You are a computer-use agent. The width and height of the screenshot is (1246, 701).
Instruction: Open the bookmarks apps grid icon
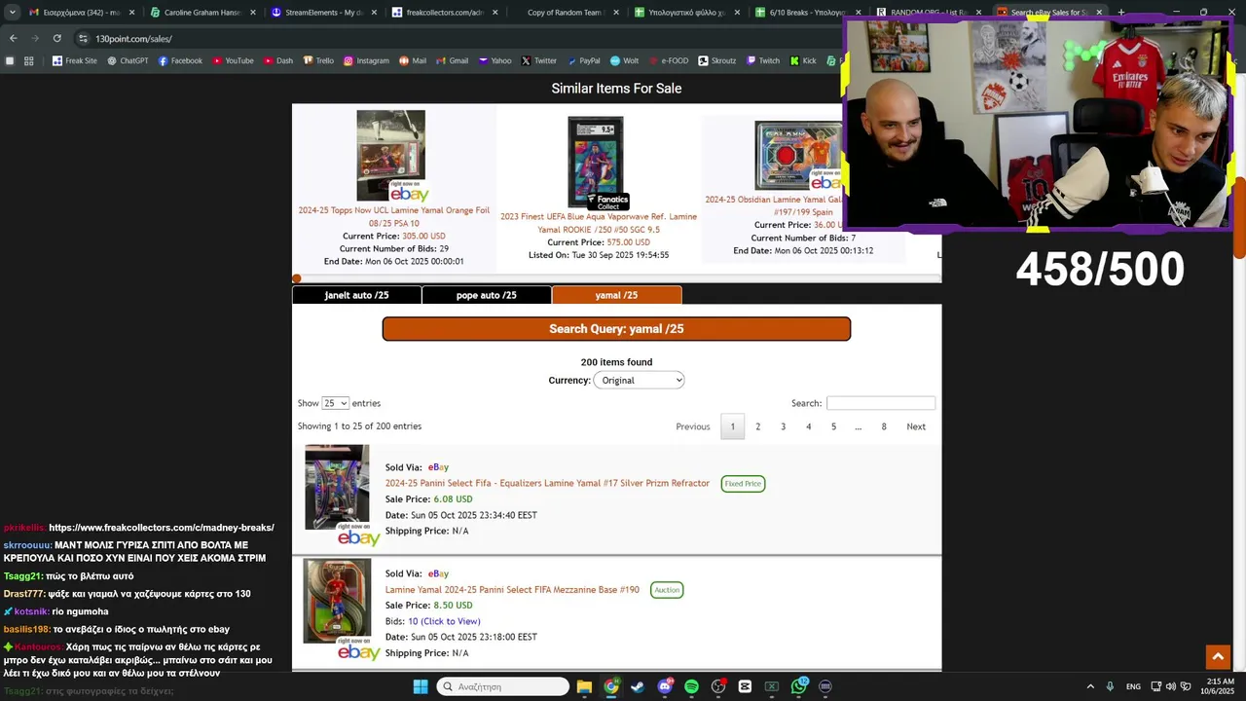pos(28,60)
